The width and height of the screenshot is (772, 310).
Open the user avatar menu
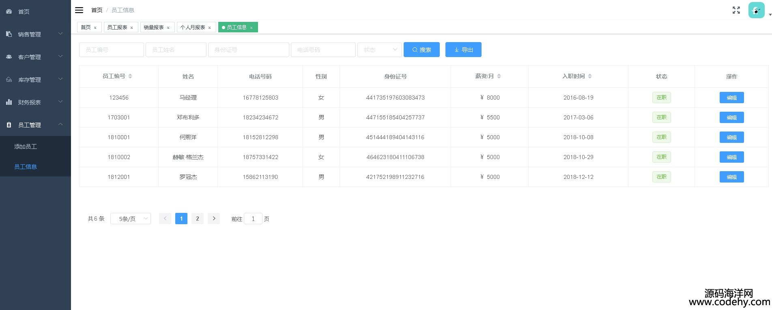(x=757, y=11)
